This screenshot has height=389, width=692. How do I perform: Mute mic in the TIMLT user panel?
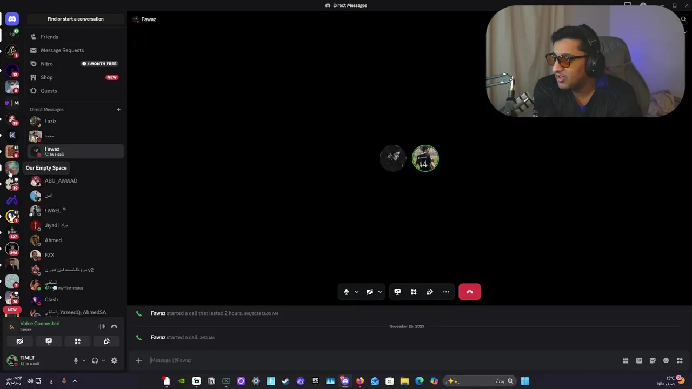tap(76, 360)
